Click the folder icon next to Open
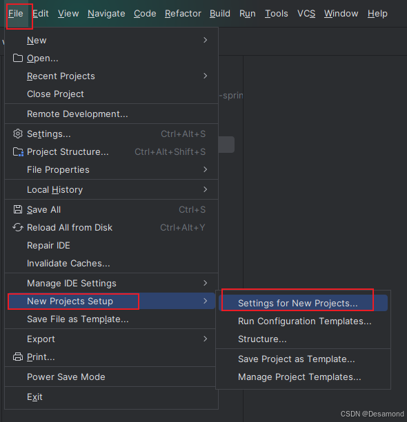The height and width of the screenshot is (422, 407). tap(18, 58)
